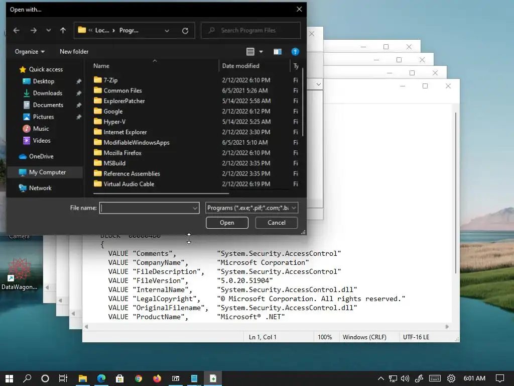This screenshot has height=386, width=514.
Task: Go up one folder level
Action: click(x=63, y=31)
